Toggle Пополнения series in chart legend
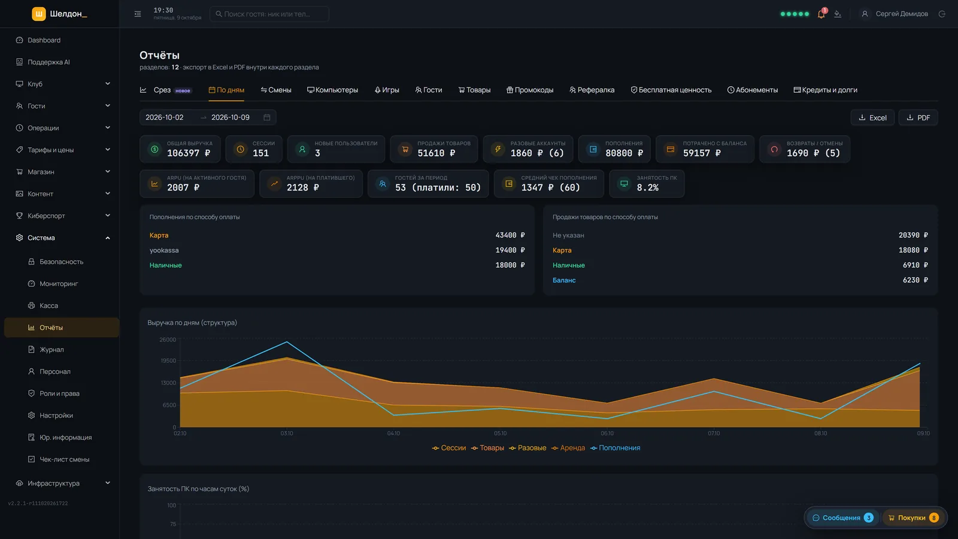The image size is (958, 539). point(615,448)
